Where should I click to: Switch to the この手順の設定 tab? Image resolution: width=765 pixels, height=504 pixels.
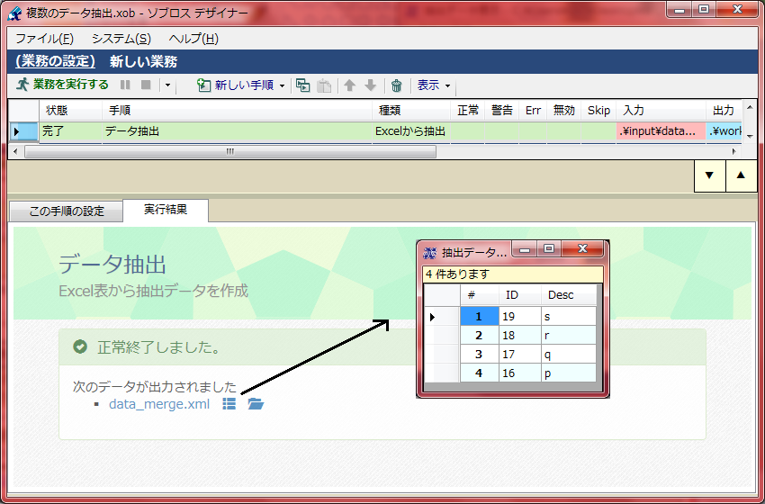tap(67, 211)
